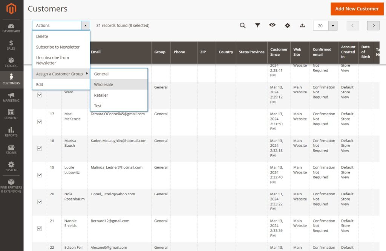Uncheck the checkbox for Lucile Lubowitz
The width and height of the screenshot is (386, 251).
(40, 175)
